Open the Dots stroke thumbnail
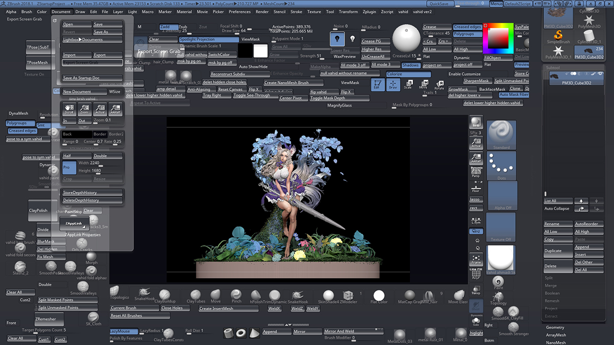614x345 pixels. tap(501, 166)
